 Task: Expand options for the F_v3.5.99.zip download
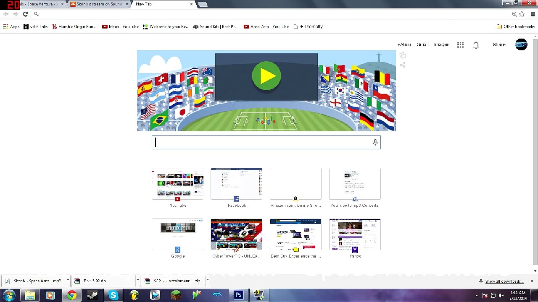click(137, 281)
